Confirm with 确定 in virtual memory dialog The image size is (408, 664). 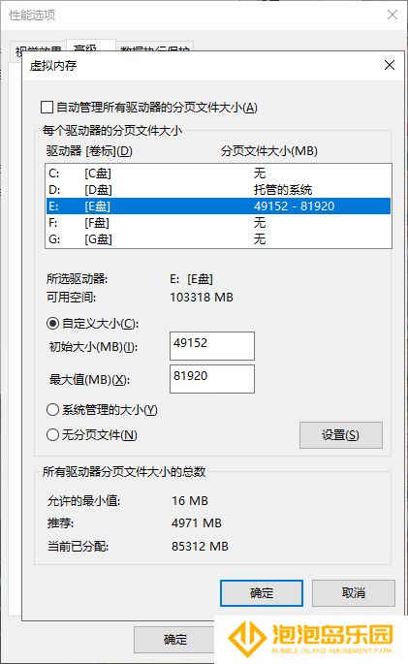[x=262, y=593]
